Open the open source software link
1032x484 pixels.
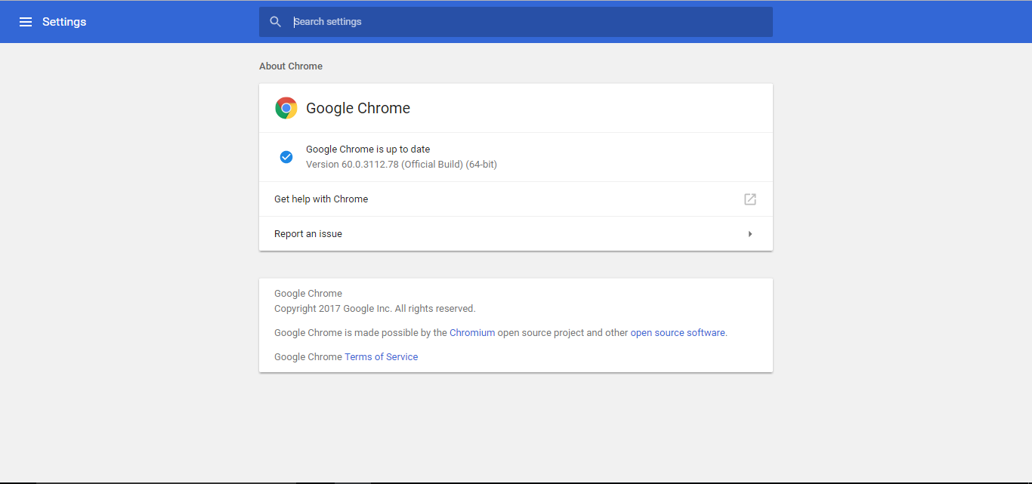pos(678,333)
